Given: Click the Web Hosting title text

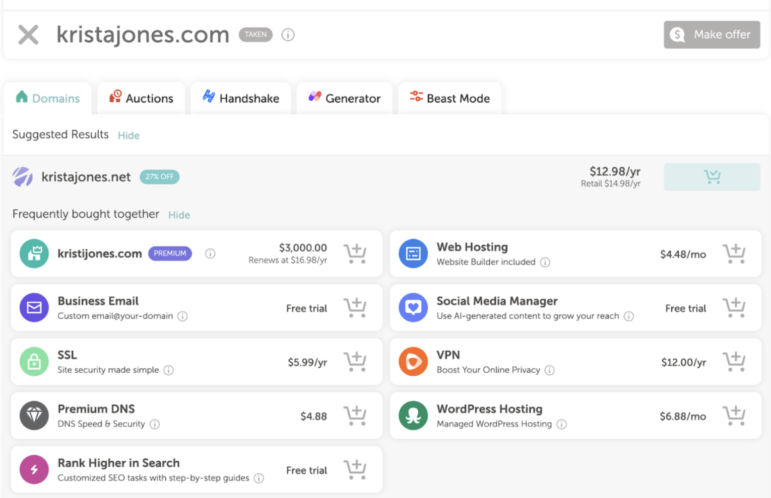Looking at the screenshot, I should (472, 247).
